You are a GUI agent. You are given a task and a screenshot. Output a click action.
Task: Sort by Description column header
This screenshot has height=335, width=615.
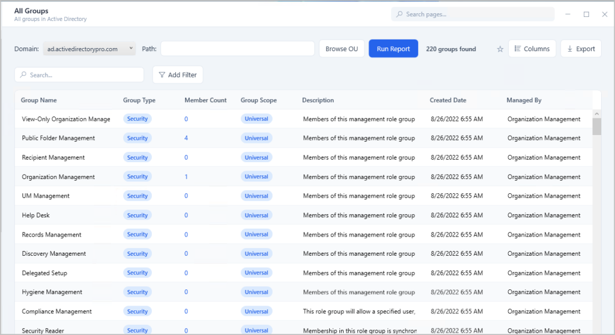[x=318, y=100]
